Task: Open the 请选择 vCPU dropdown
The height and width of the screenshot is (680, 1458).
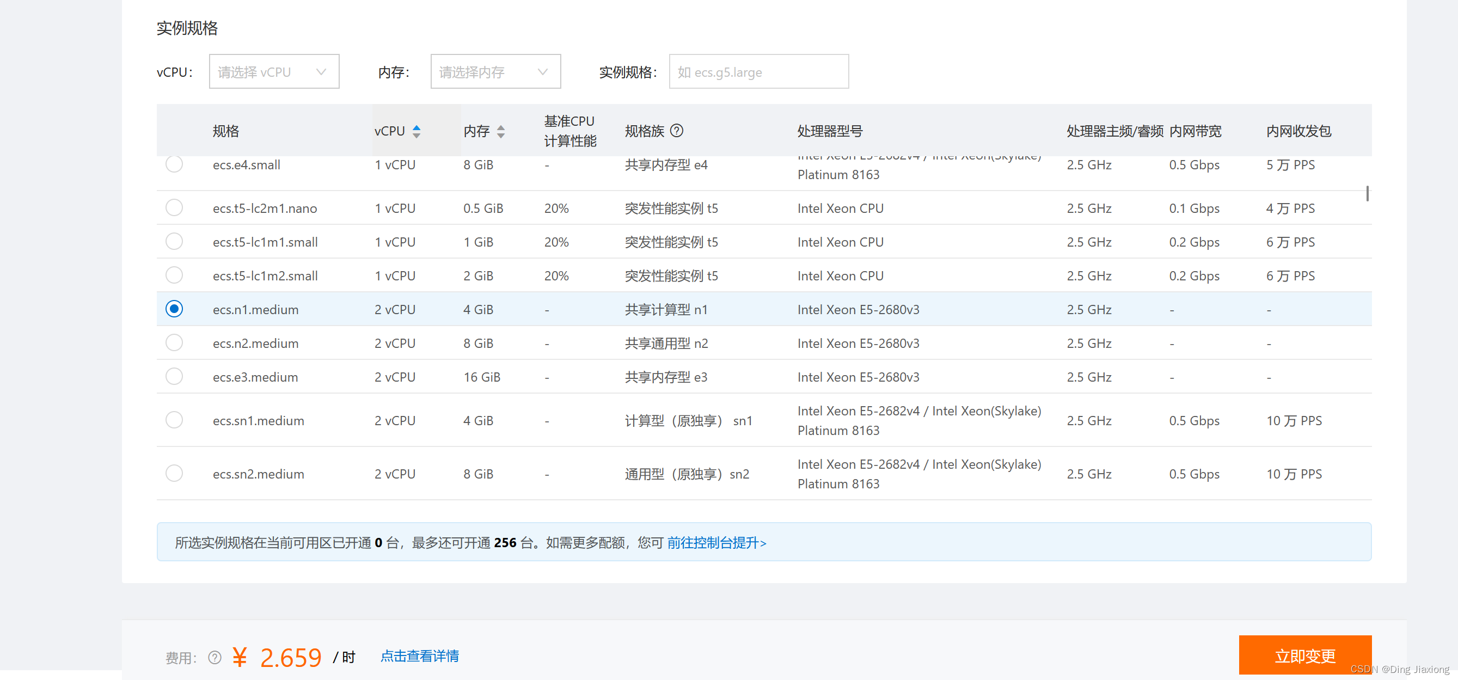Action: [x=274, y=71]
